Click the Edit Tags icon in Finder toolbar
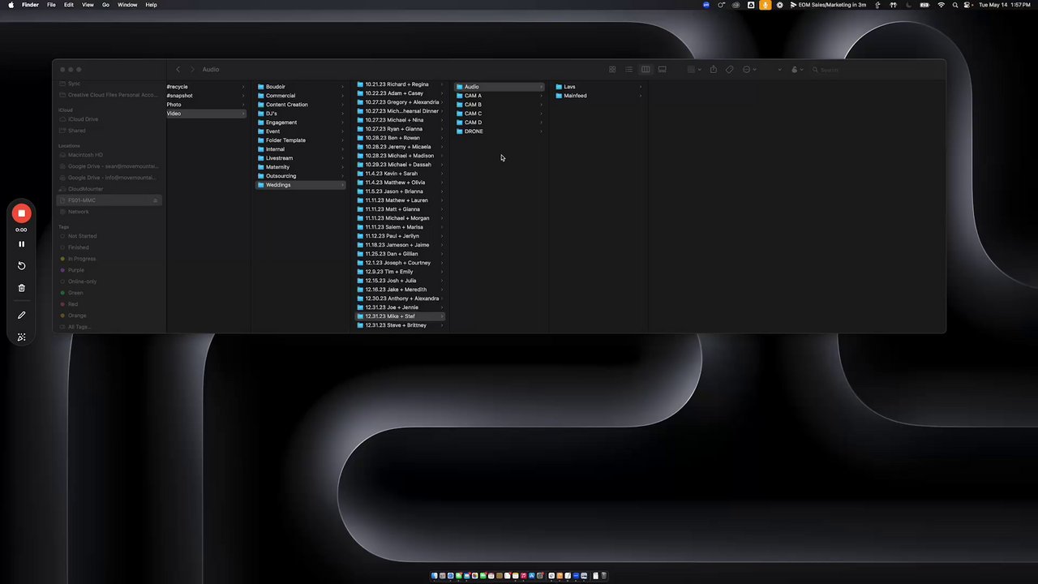This screenshot has width=1038, height=584. tap(730, 70)
